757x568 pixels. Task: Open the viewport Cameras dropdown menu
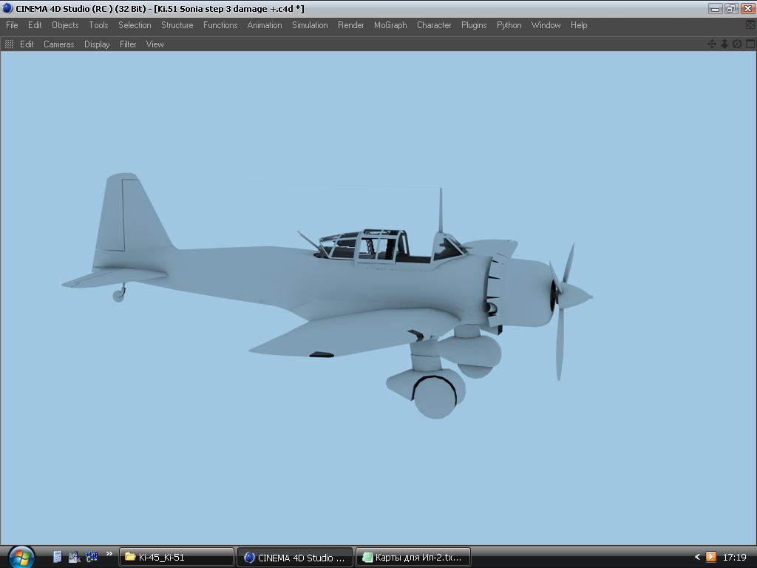pyautogui.click(x=58, y=44)
